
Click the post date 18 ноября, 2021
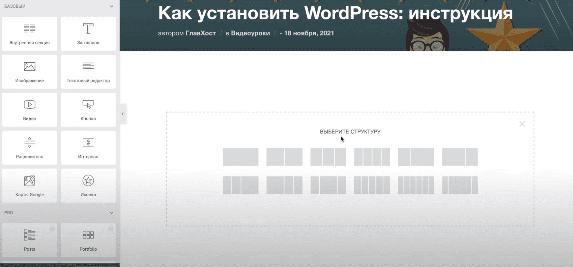pos(309,33)
